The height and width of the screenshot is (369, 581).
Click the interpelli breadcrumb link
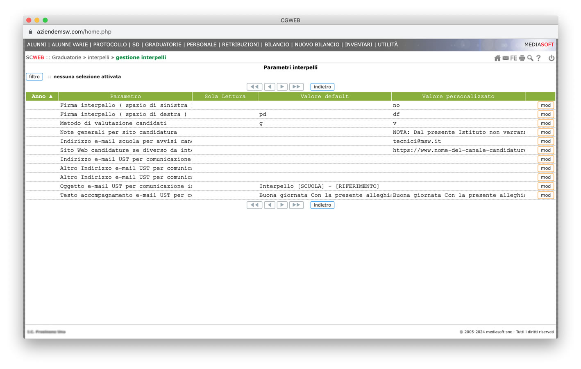coord(98,58)
